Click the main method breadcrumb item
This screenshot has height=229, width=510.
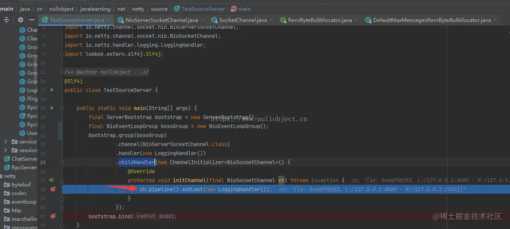click(241, 9)
